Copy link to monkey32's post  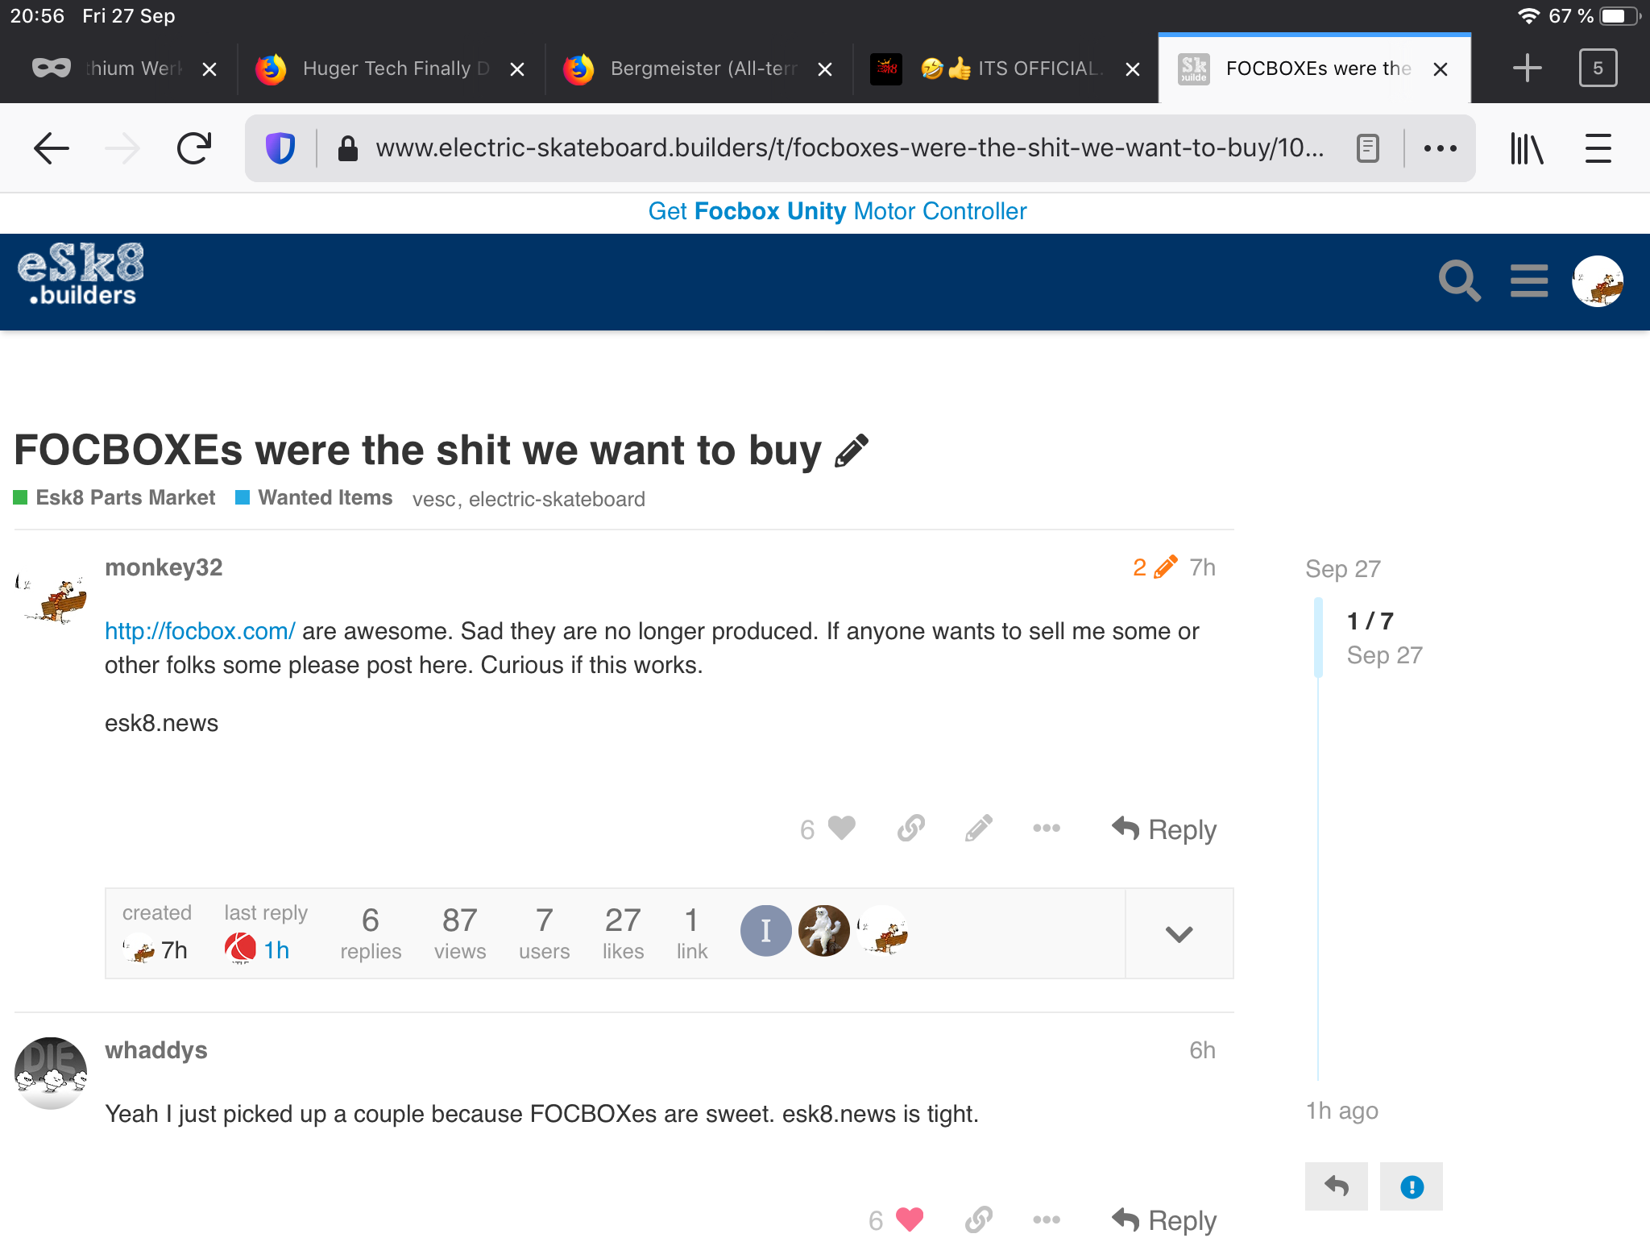(911, 829)
